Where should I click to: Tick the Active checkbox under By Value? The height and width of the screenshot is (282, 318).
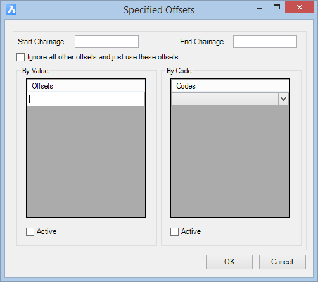(30, 231)
